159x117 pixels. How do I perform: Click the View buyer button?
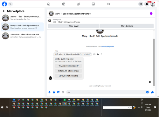(74, 26)
